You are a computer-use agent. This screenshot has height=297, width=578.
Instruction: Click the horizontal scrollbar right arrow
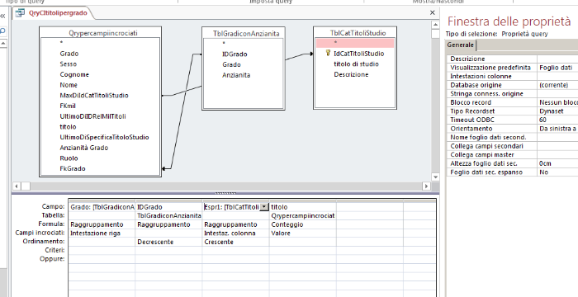pos(426,186)
